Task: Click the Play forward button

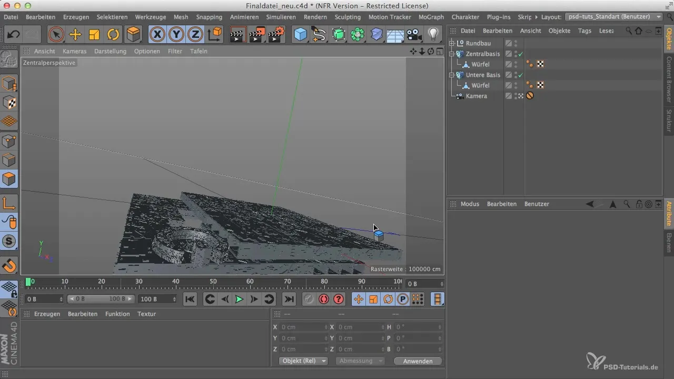Action: click(239, 299)
